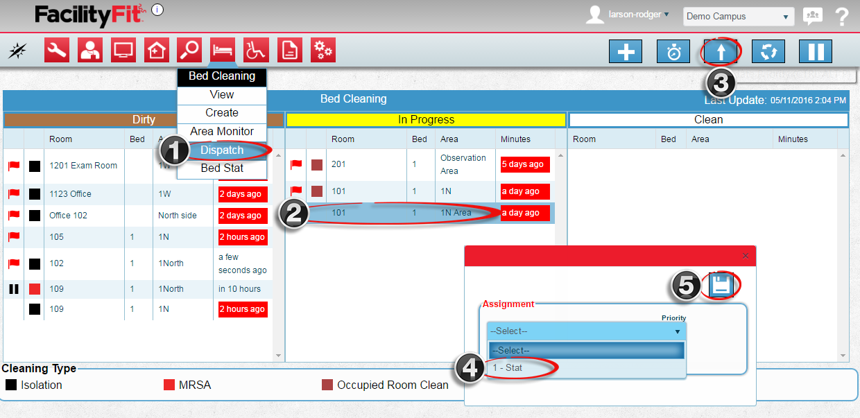Click the wheelchair transport icon
860x418 pixels.
click(256, 50)
